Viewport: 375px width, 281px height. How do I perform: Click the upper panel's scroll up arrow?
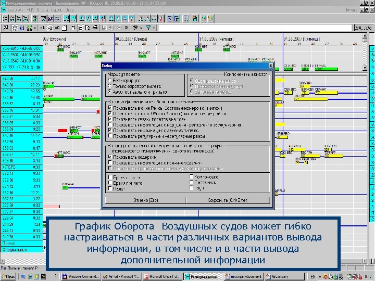(x=365, y=36)
